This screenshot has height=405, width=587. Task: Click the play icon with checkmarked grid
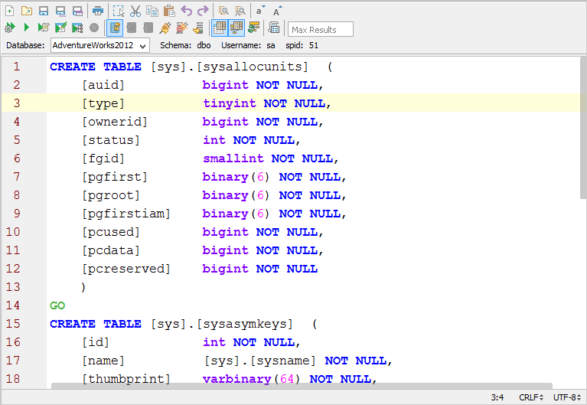click(x=60, y=28)
